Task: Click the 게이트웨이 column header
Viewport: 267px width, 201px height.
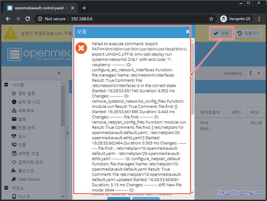Action: click(213, 112)
